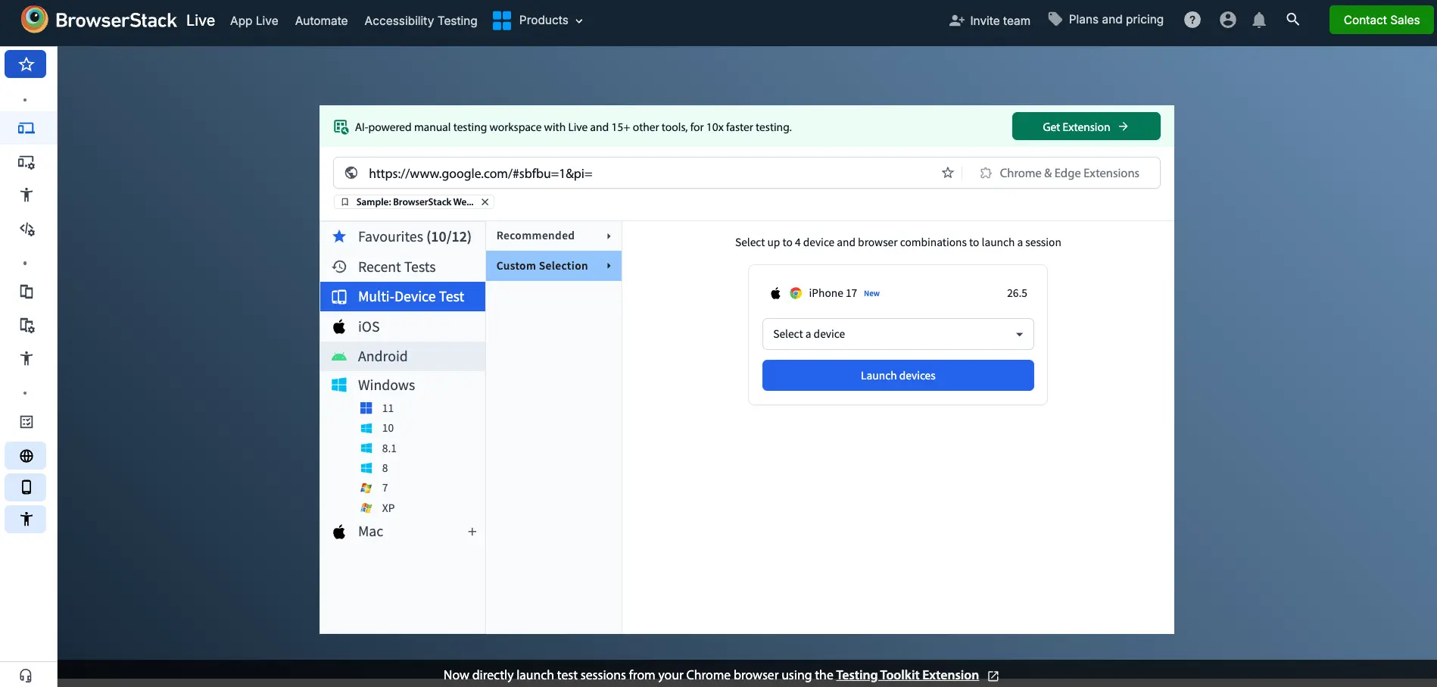1437x687 pixels.
Task: Focus the URL address field
Action: coord(647,173)
